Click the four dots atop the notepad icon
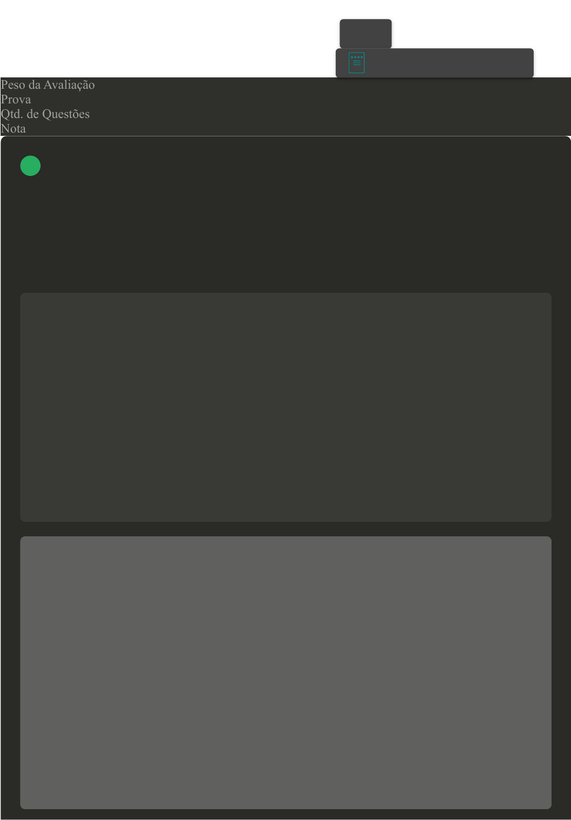Image resolution: width=571 pixels, height=820 pixels. [356, 57]
